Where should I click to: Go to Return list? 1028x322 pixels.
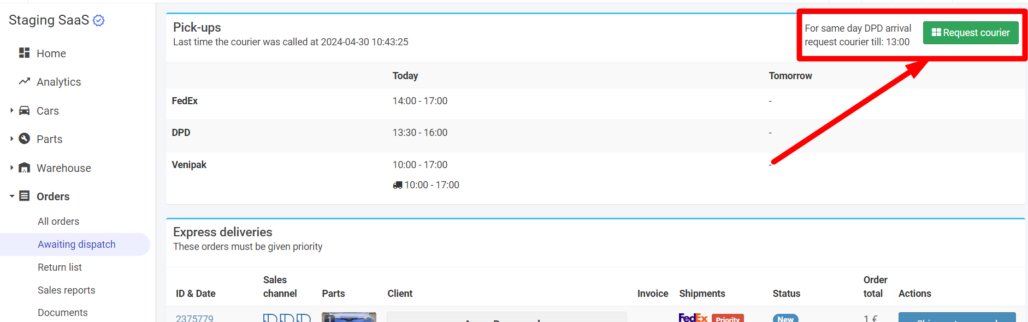click(60, 267)
